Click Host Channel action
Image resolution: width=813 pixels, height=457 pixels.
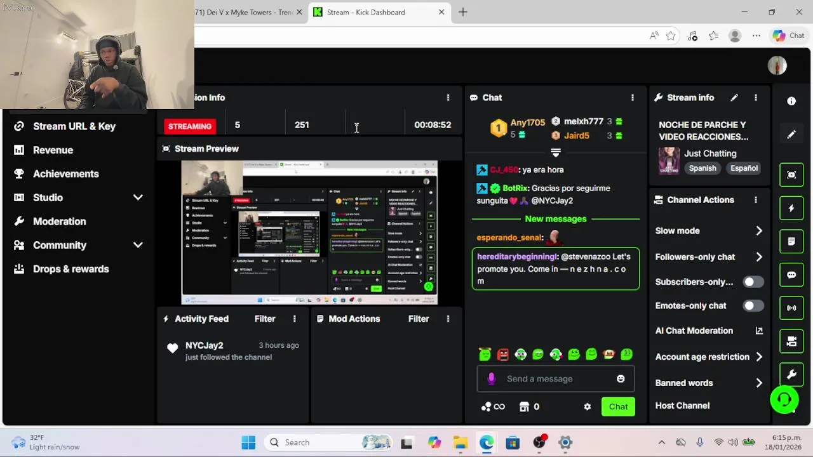682,406
